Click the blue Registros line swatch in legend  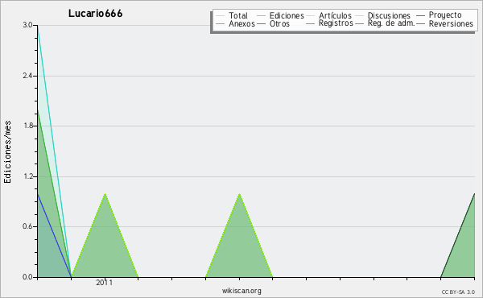click(310, 23)
